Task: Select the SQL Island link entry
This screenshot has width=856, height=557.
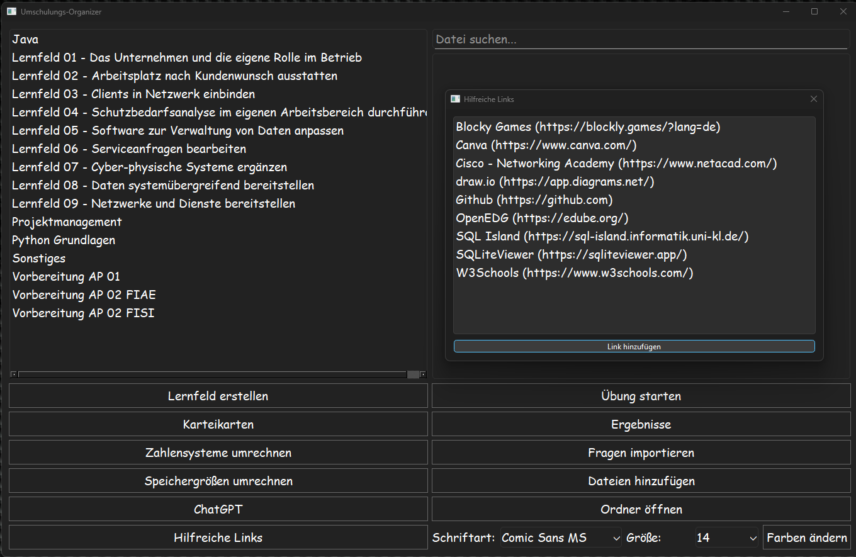Action: [x=634, y=236]
